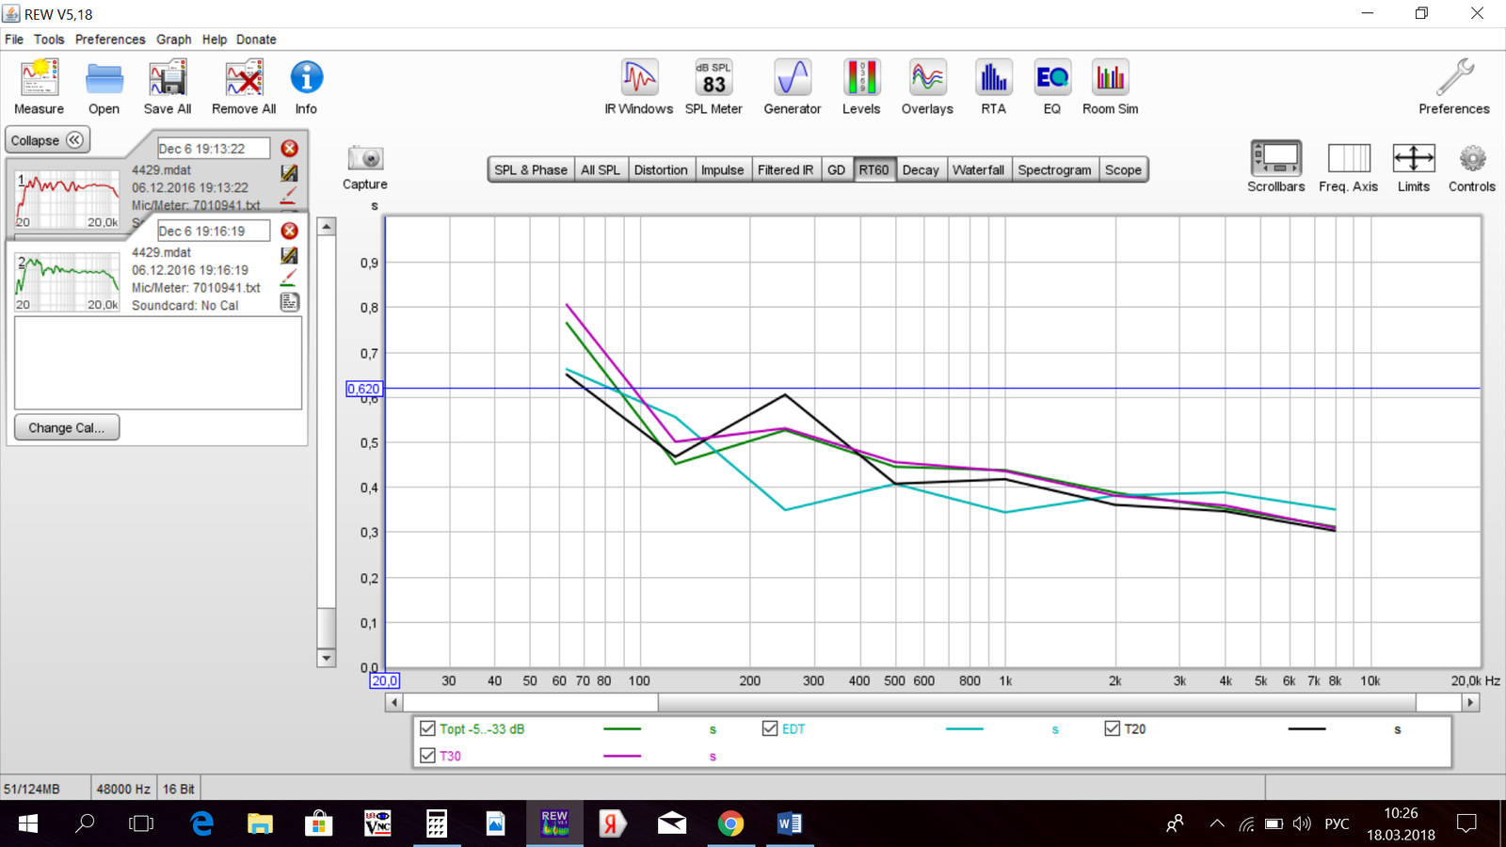Image resolution: width=1506 pixels, height=847 pixels.
Task: Switch to Impulse tab
Action: pyautogui.click(x=722, y=169)
